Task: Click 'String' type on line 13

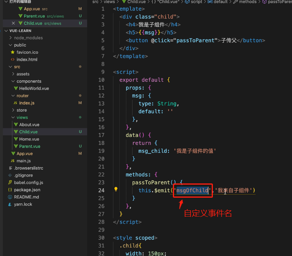Action: click(x=167, y=104)
